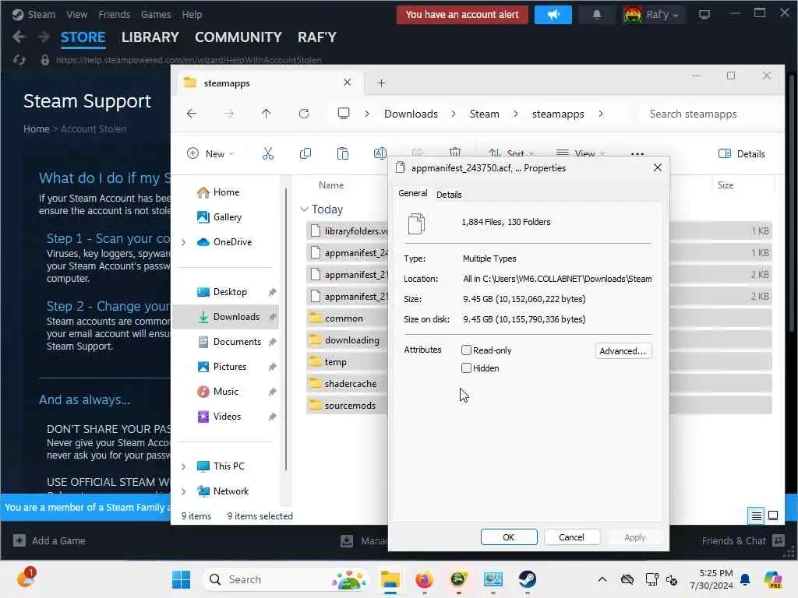Expand Network in navigation pane
Image resolution: width=798 pixels, height=598 pixels.
coord(184,491)
